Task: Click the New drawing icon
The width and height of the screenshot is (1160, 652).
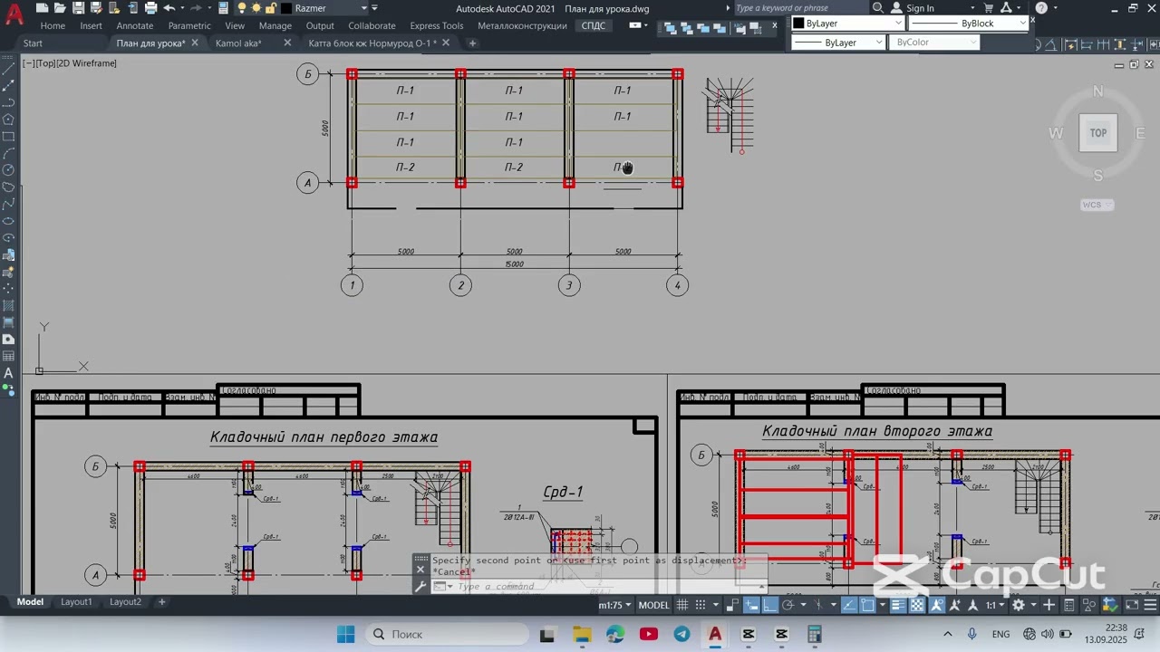Action: coord(42,8)
